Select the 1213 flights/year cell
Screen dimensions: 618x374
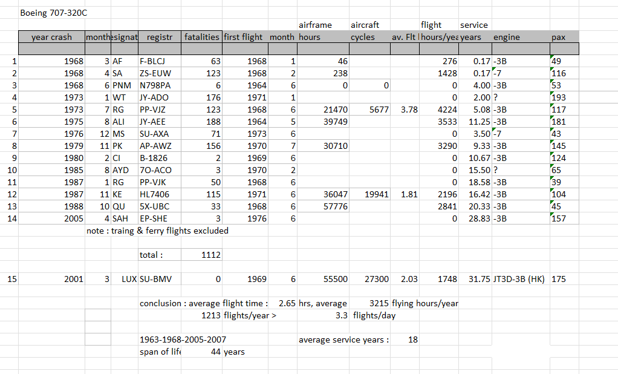pos(201,316)
